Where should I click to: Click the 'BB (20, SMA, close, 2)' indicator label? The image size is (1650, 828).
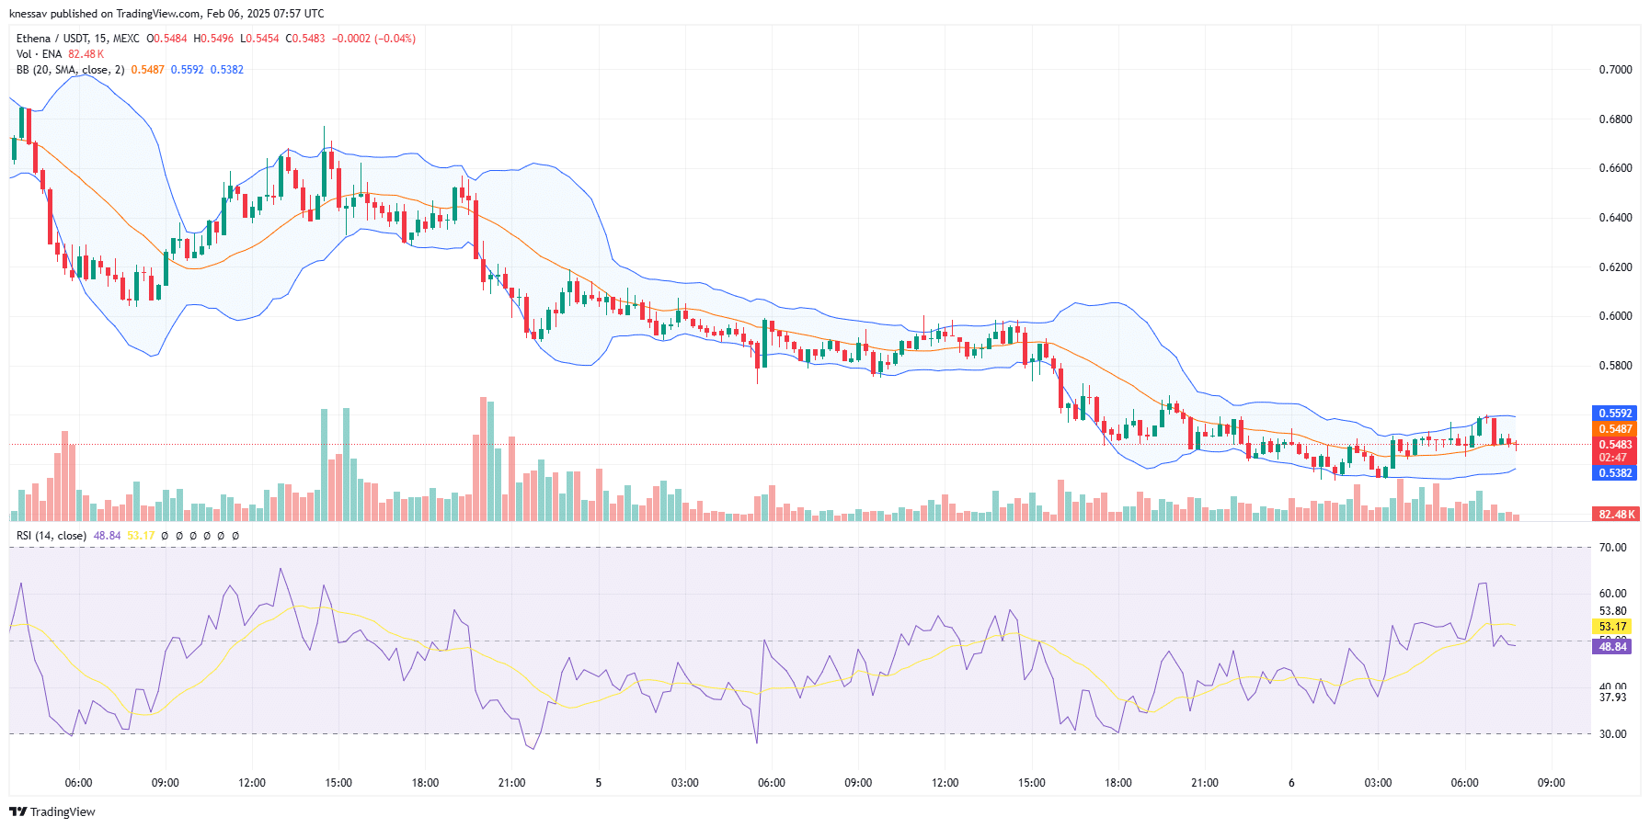(70, 70)
